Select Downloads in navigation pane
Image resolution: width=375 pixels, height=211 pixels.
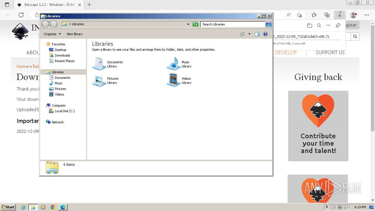(x=62, y=55)
